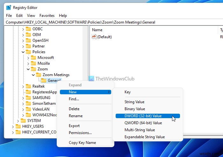Create a new DWORD (32-bit) Value

point(148,116)
